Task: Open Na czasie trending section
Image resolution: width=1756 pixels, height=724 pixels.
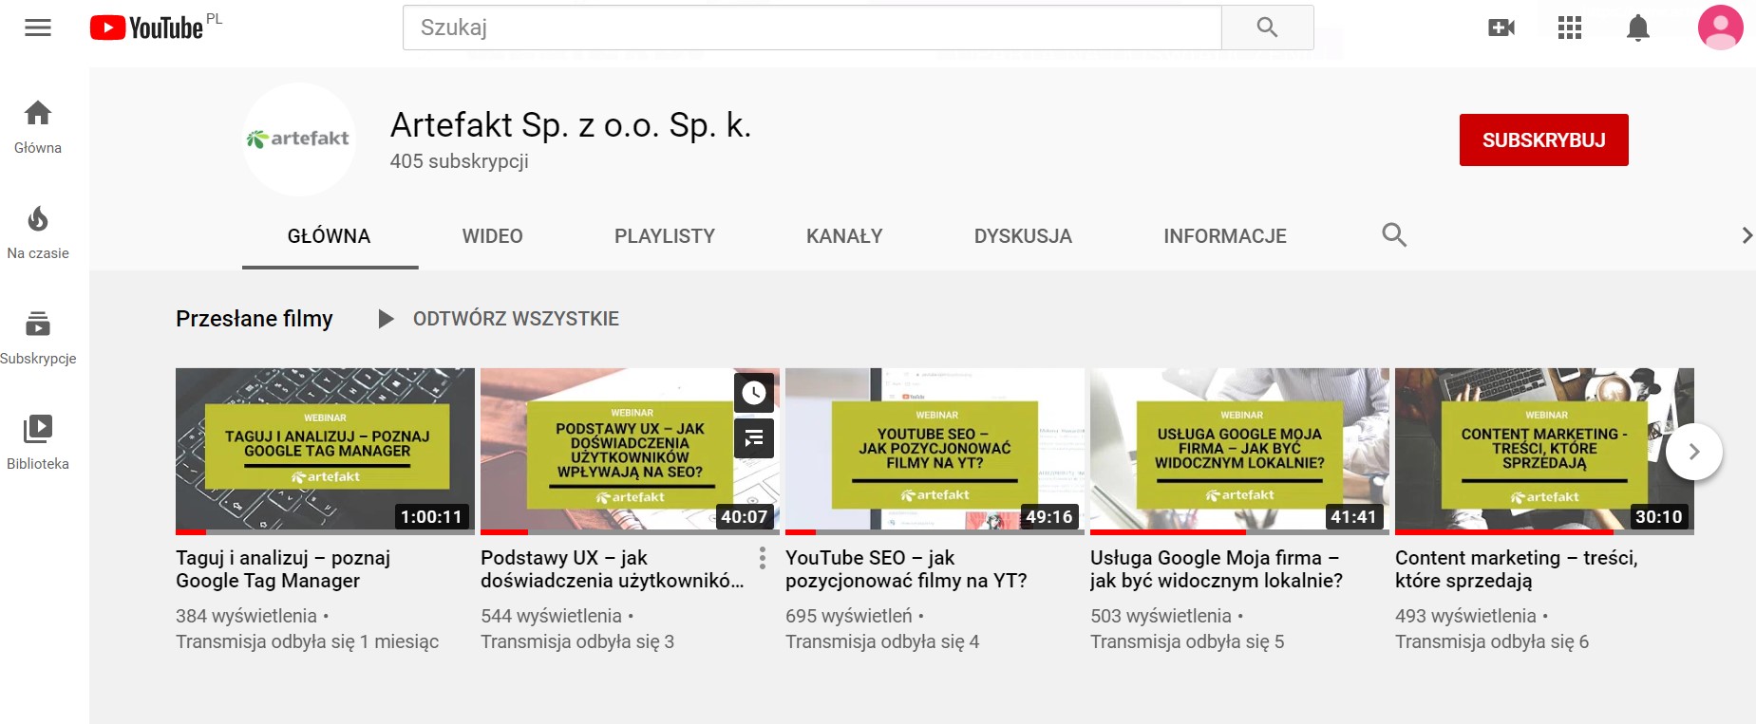Action: [x=38, y=232]
